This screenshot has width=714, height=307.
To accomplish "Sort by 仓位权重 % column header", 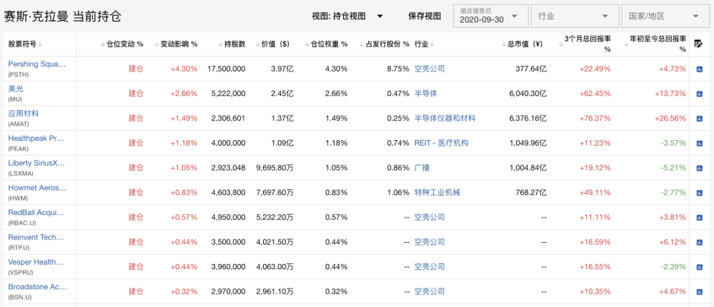I will click(x=326, y=44).
